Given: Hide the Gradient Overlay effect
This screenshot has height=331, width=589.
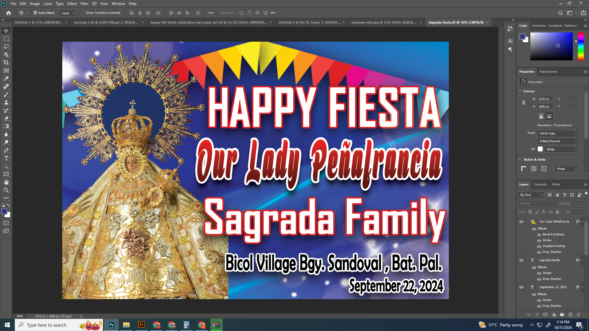Looking at the screenshot, I should pos(539,246).
